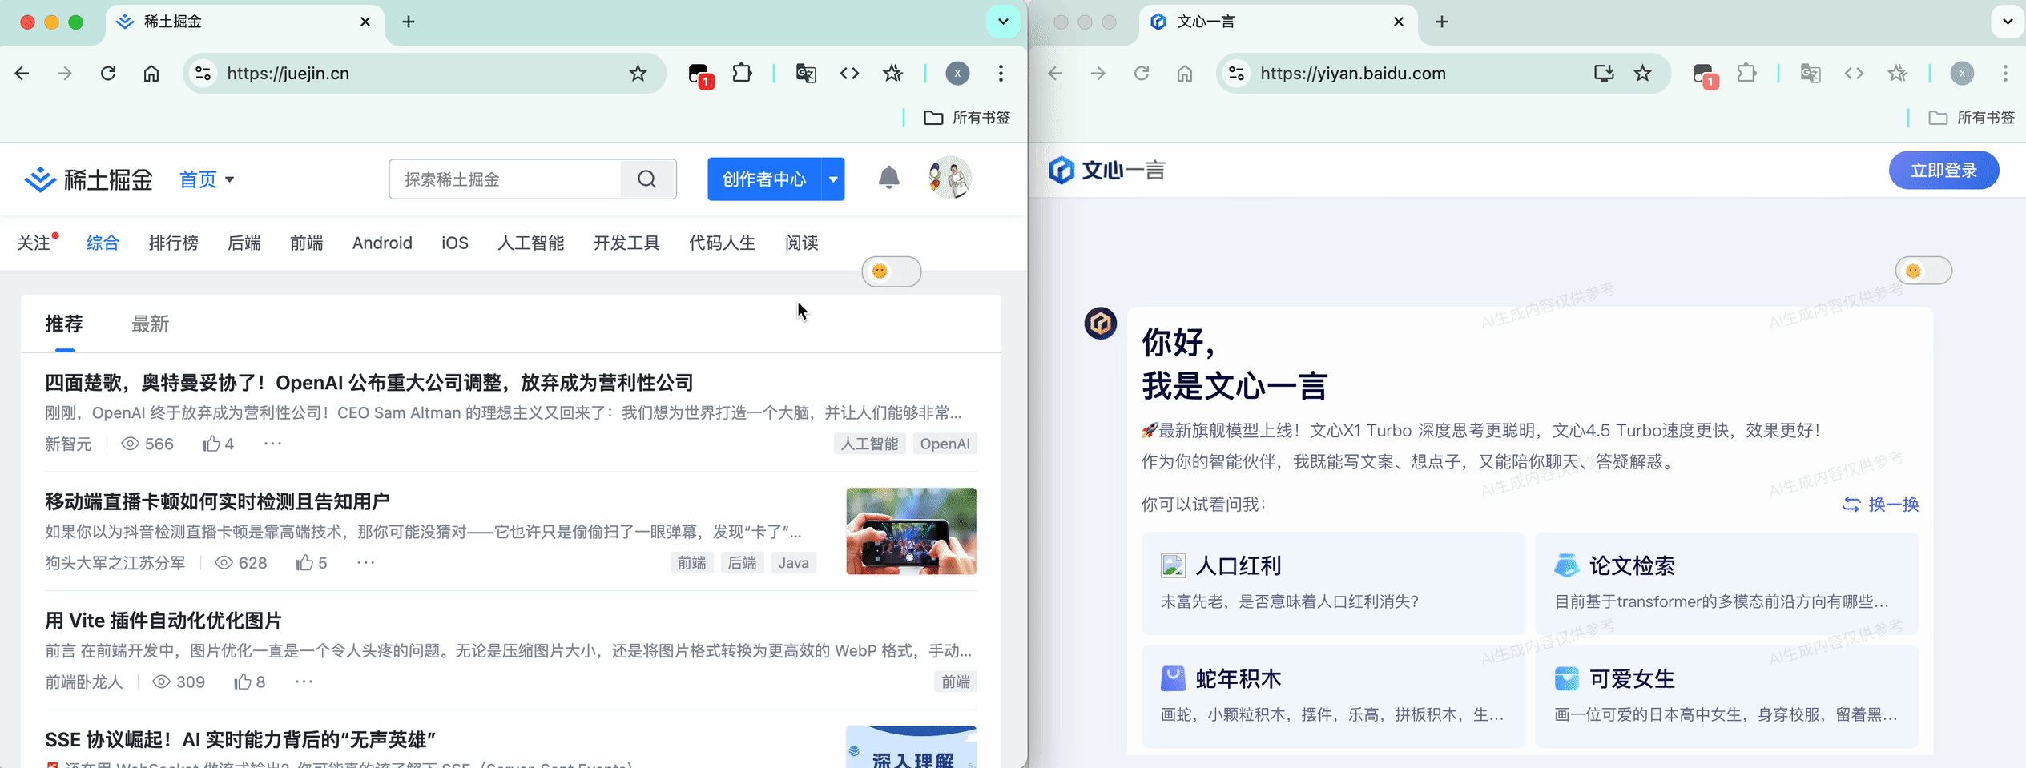Reload the juejin.cn page
This screenshot has height=768, width=2026.
tap(108, 74)
